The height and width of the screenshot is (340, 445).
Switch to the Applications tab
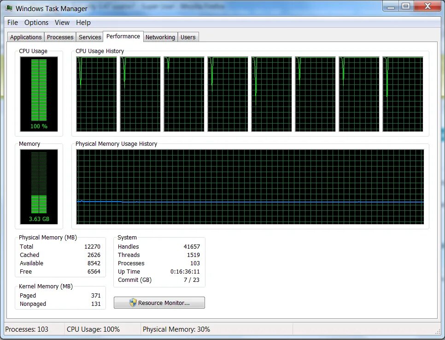(26, 37)
